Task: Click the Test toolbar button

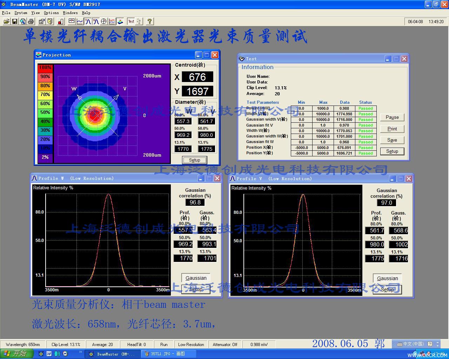Action: click(131, 21)
